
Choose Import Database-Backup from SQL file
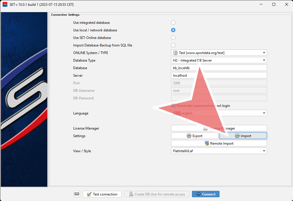tap(173, 45)
